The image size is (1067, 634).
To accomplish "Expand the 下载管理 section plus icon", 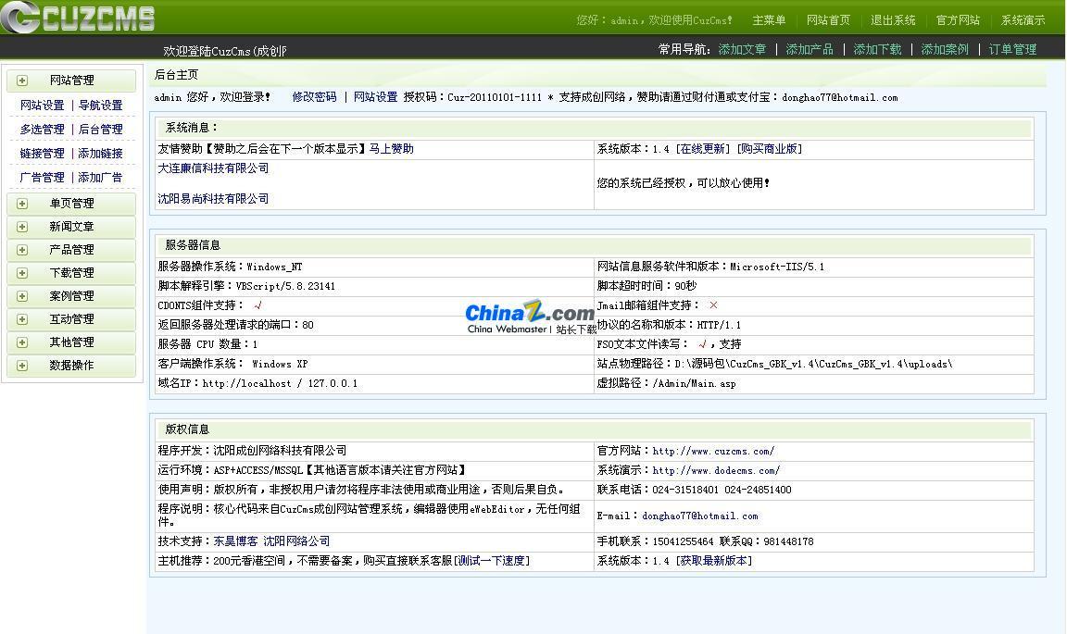I will click(x=20, y=272).
